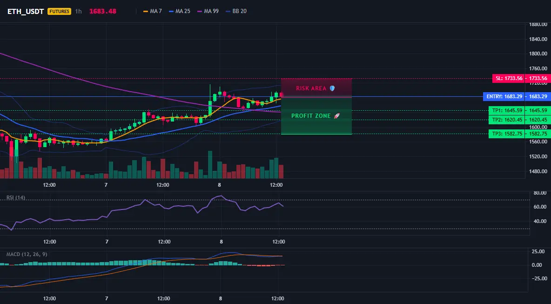This screenshot has height=304, width=551.
Task: Click the 1480.00 price axis label
Action: (x=538, y=171)
